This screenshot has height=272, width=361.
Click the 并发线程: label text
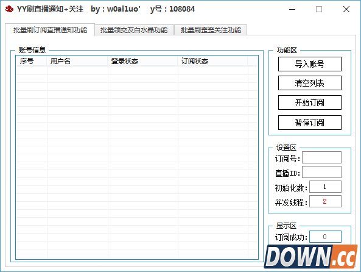(291, 202)
